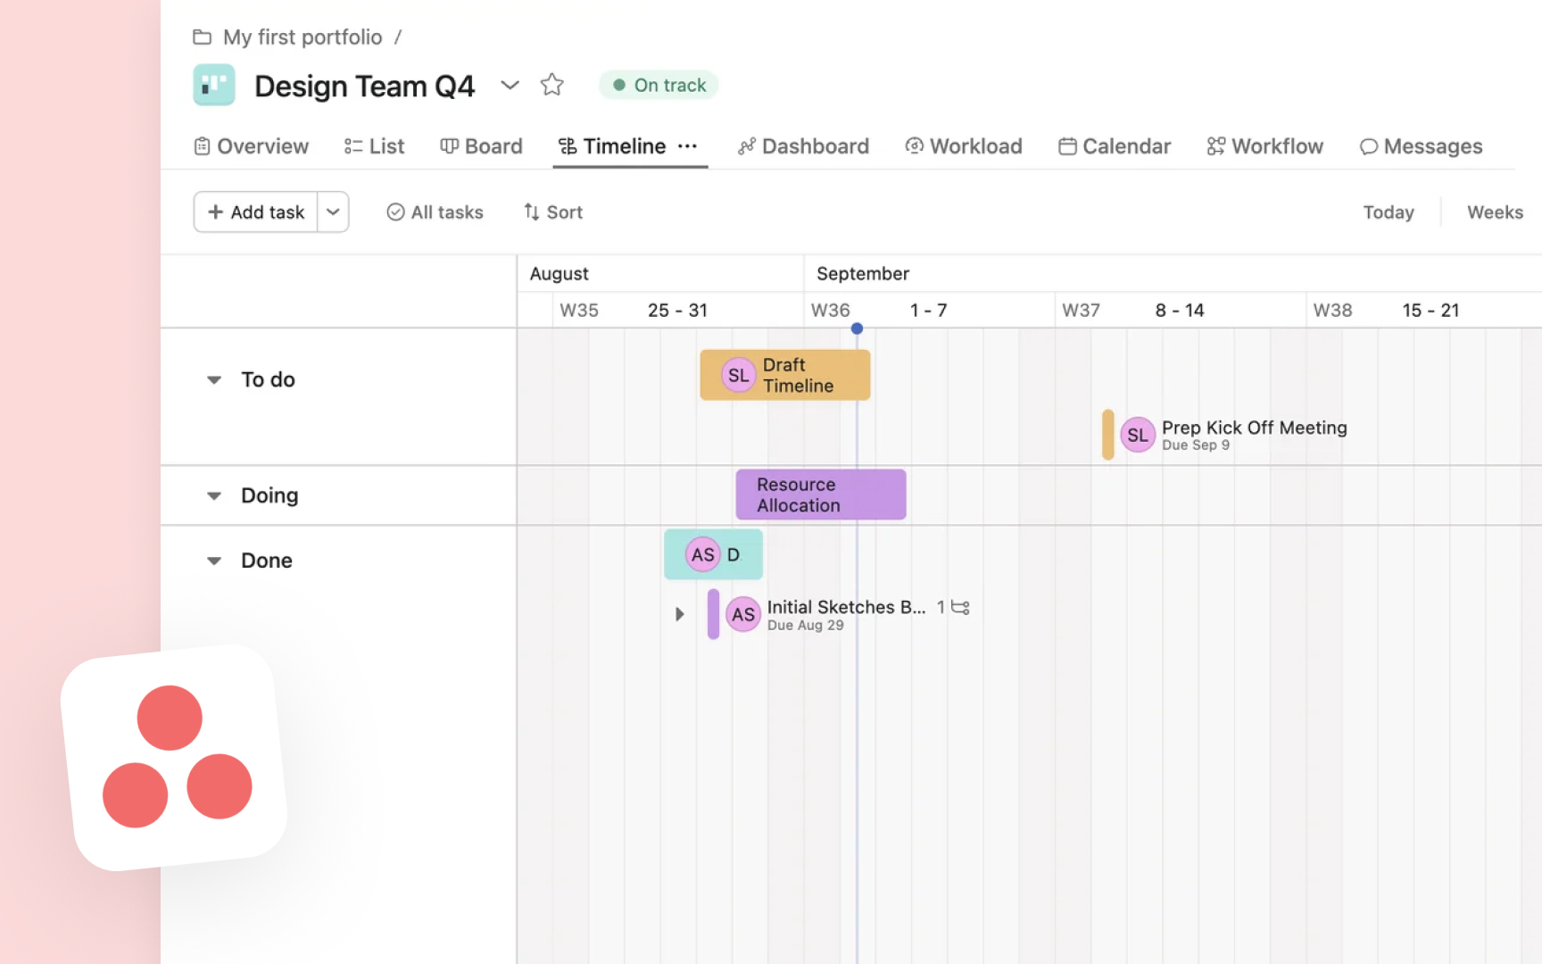This screenshot has height=964, width=1542.
Task: Open the Sort options
Action: (x=552, y=212)
